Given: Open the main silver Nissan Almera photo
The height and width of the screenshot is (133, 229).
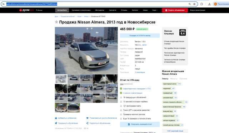Looking at the screenshot, I should (x=86, y=50).
